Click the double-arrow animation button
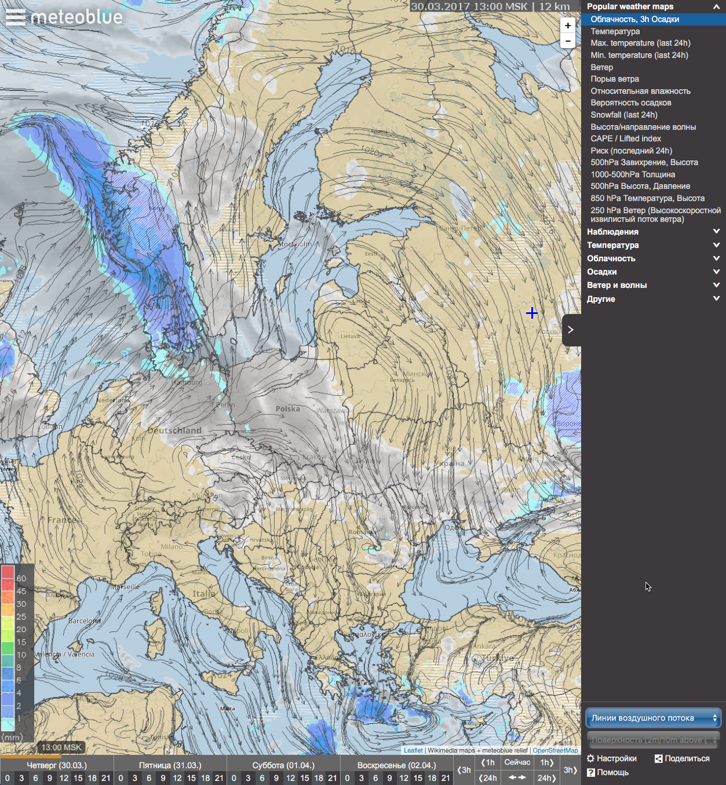Image resolution: width=726 pixels, height=785 pixels. pos(517,777)
